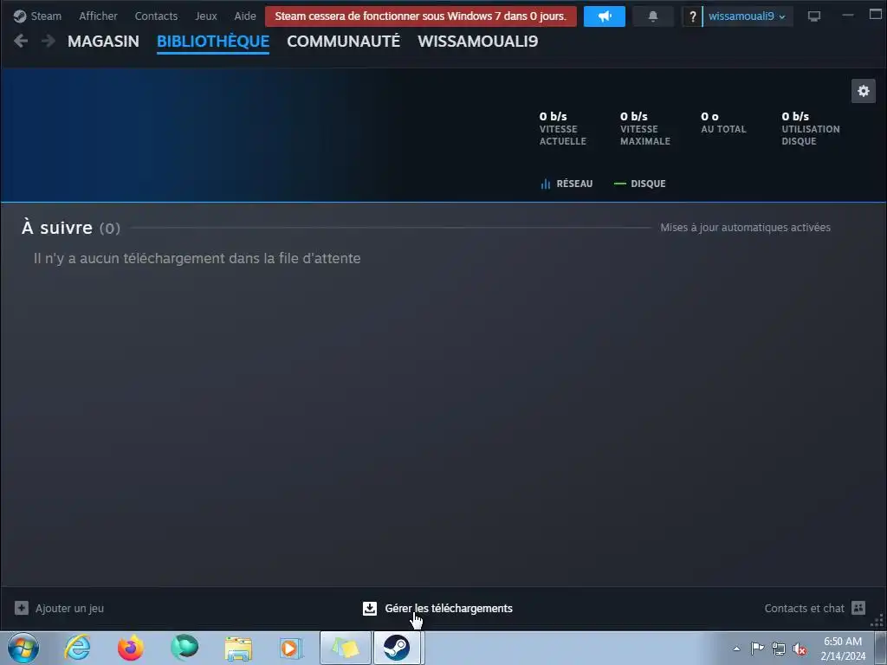Open the Afficher menu

pos(98,16)
